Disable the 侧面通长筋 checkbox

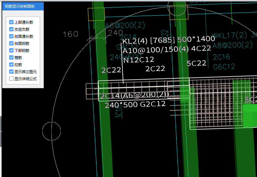click(11, 36)
